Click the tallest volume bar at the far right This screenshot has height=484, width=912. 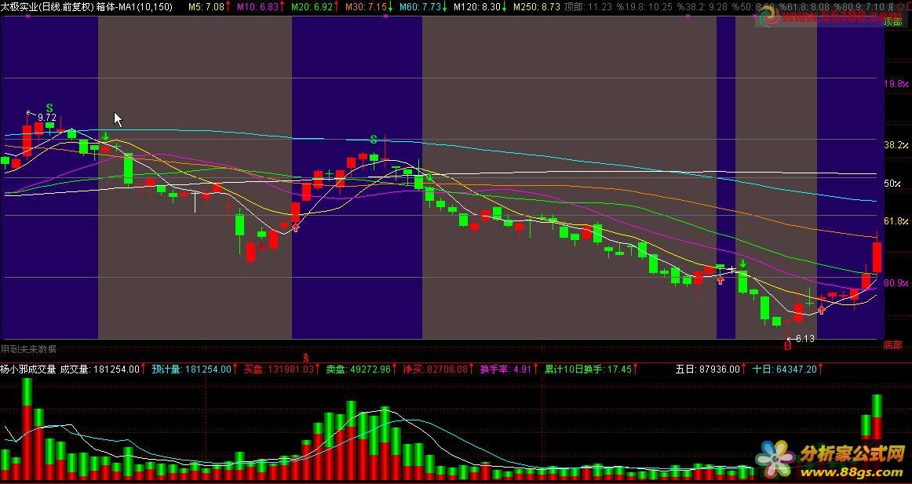tap(877, 417)
